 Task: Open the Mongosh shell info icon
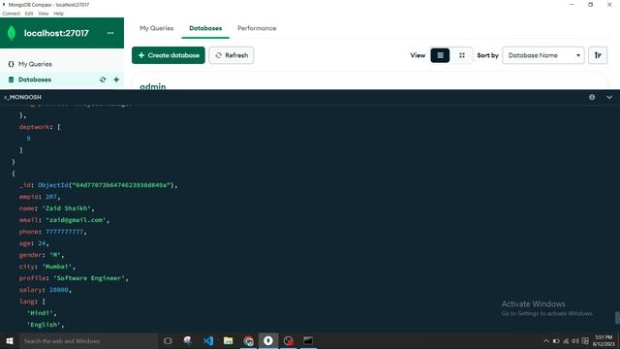click(592, 97)
